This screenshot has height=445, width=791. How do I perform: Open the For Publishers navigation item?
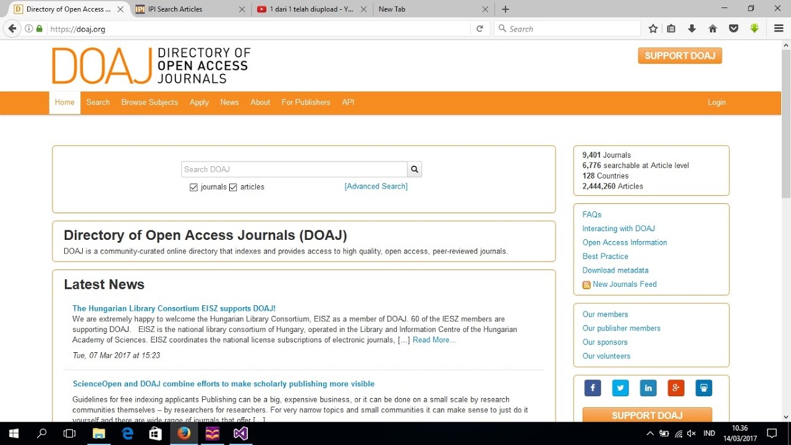click(306, 103)
